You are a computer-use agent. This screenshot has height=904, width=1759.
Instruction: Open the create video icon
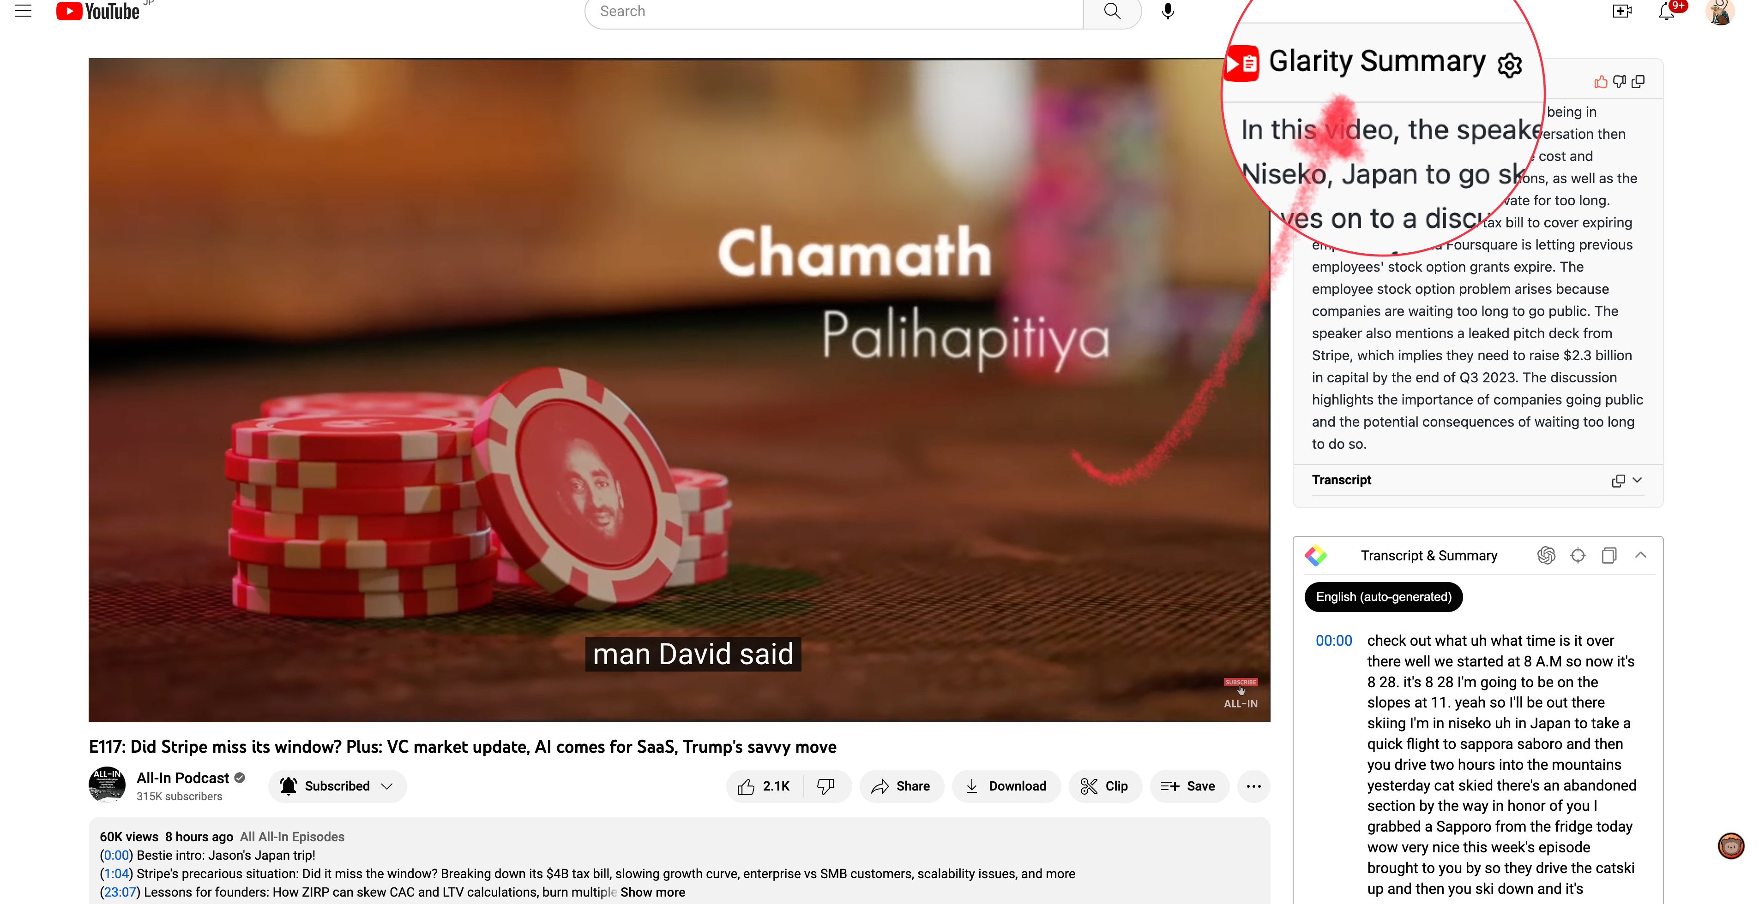[x=1622, y=12]
